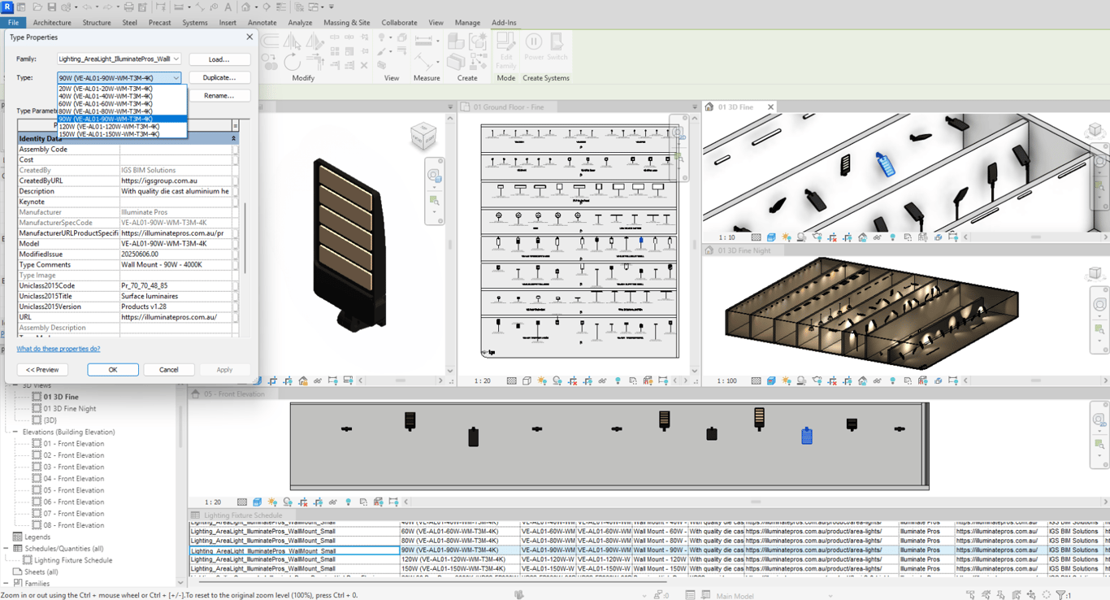Screen dimensions: 1110x600
Task: Click the Text tool icon in quick access toolbar
Action: pyautogui.click(x=228, y=7)
